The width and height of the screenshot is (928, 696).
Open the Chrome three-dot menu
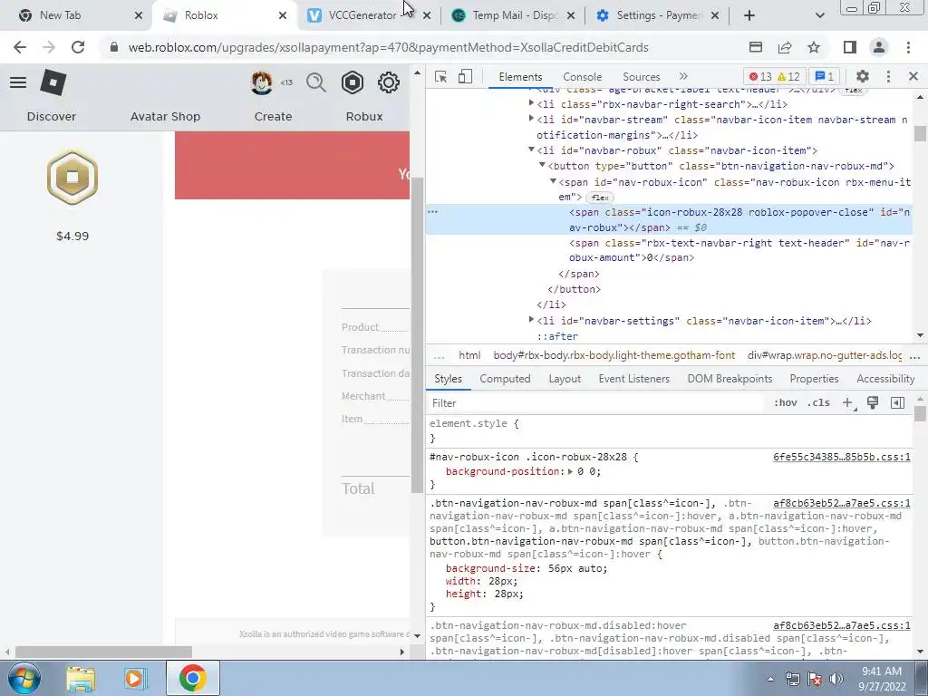[908, 47]
